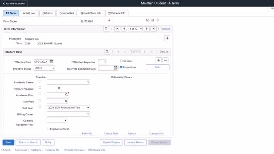Switch to the Financial Aid tab
The width and height of the screenshot is (274, 154).
click(x=67, y=13)
